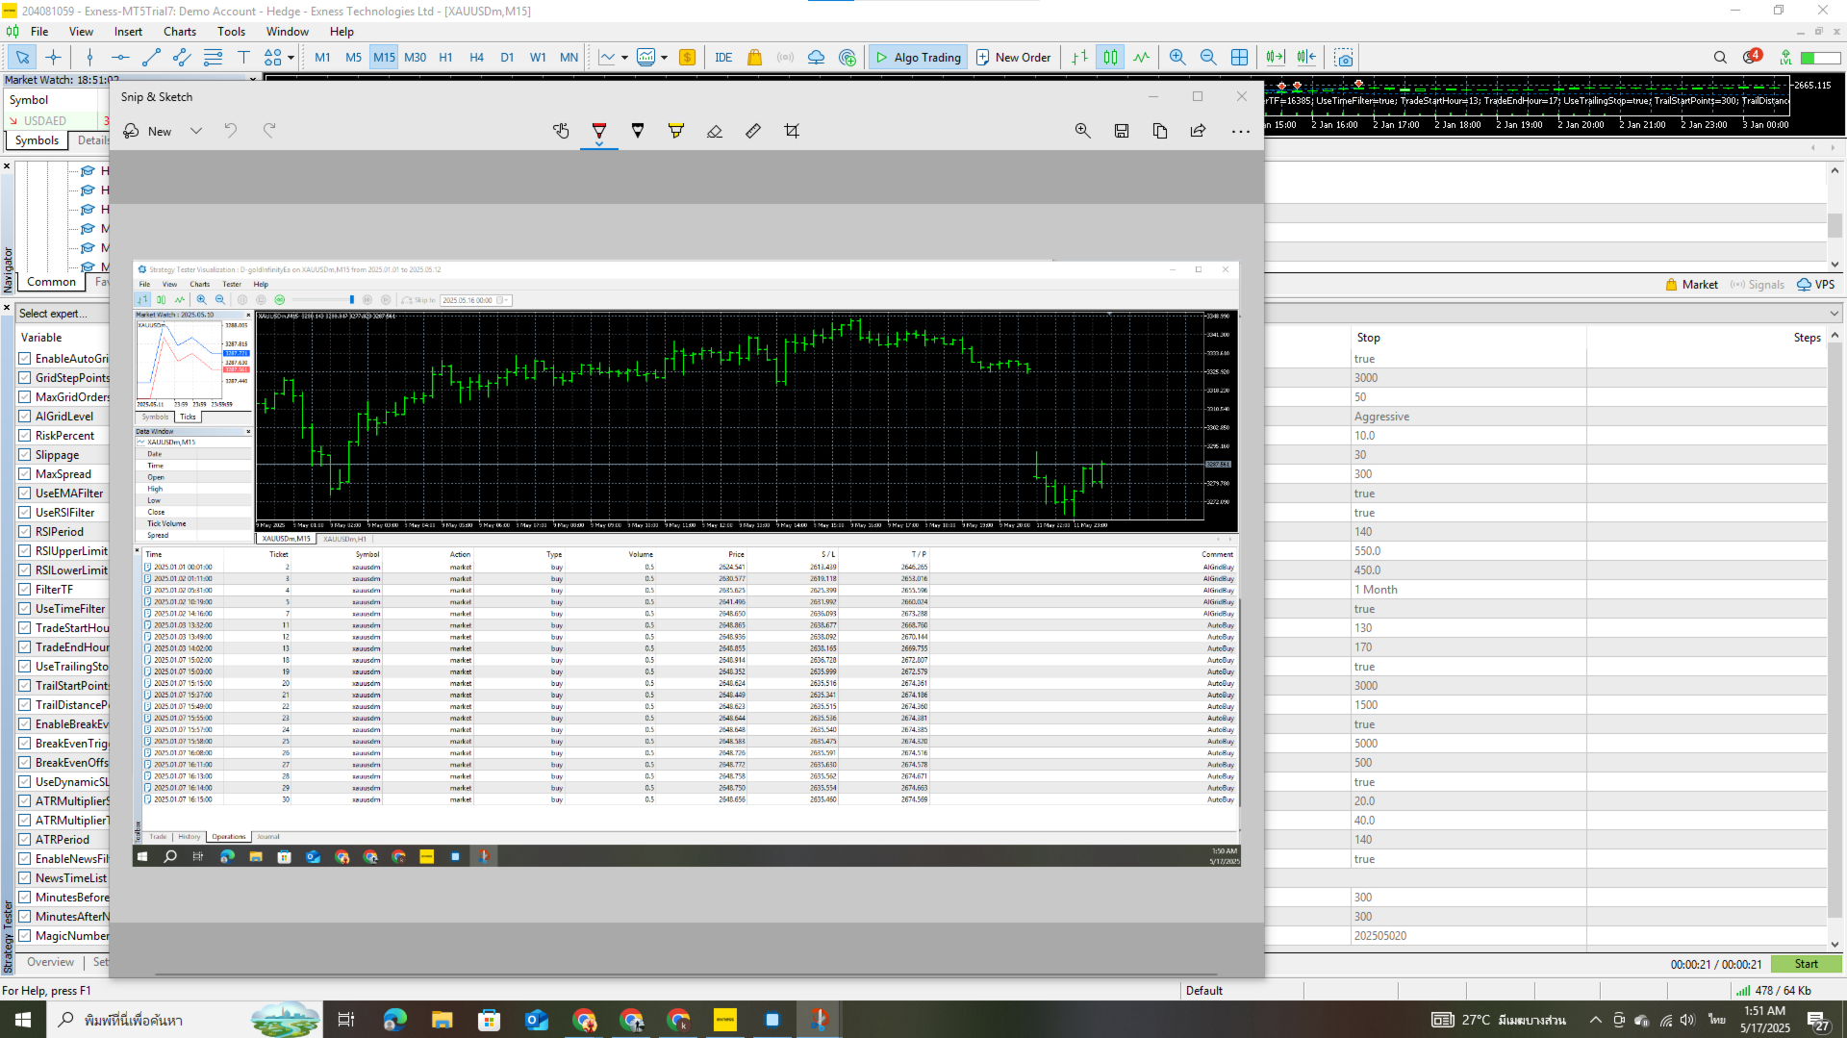Switch timeframe to D1
The image size is (1847, 1038).
tap(507, 58)
